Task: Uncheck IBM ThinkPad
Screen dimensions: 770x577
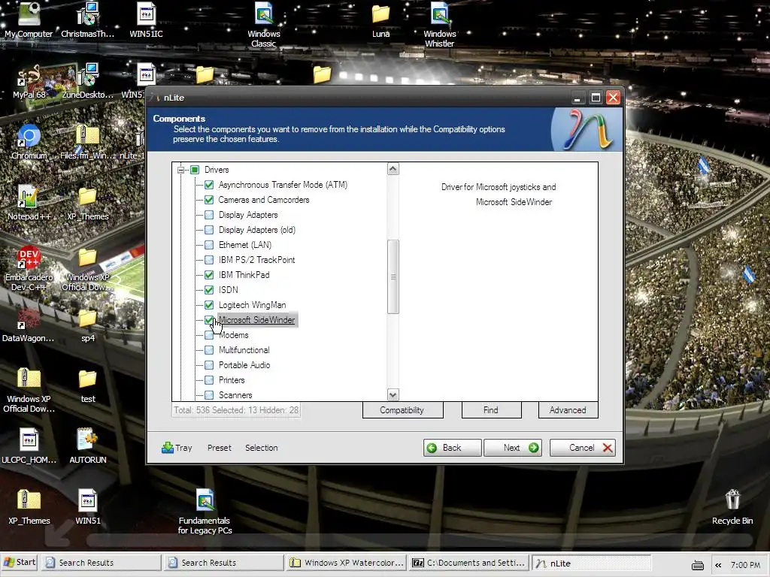Action: 209,275
